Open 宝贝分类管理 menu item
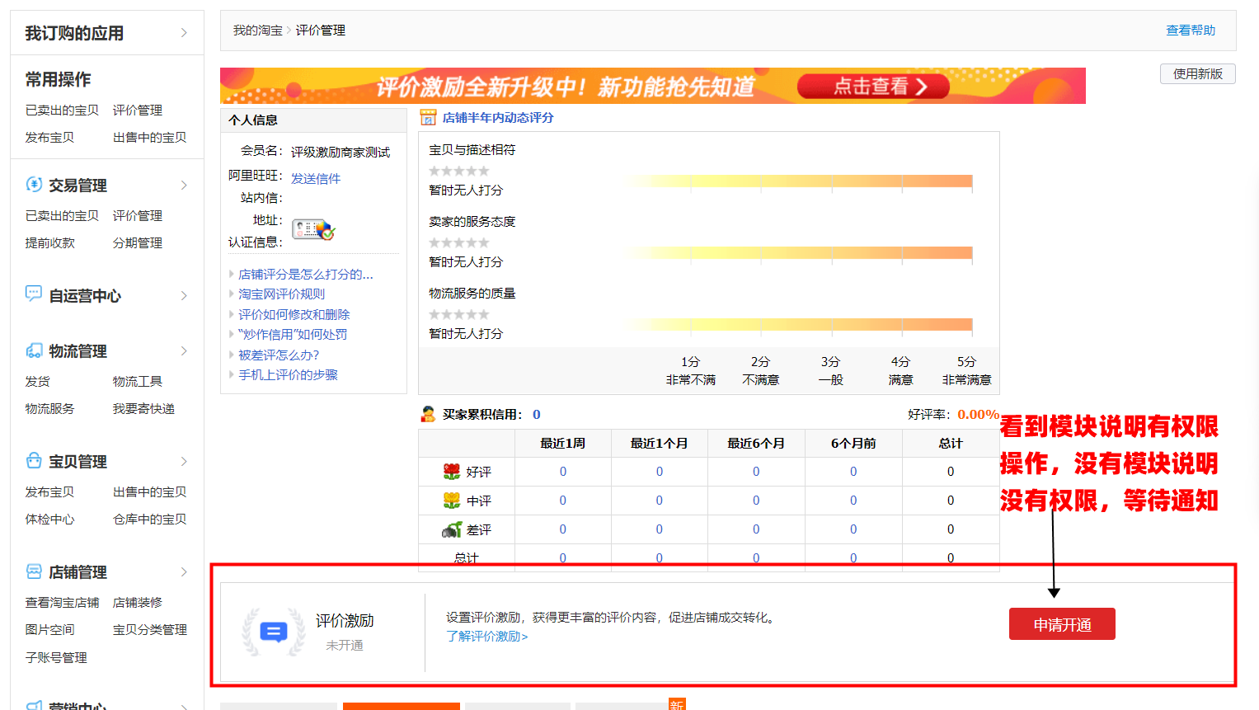The image size is (1259, 710). [150, 629]
